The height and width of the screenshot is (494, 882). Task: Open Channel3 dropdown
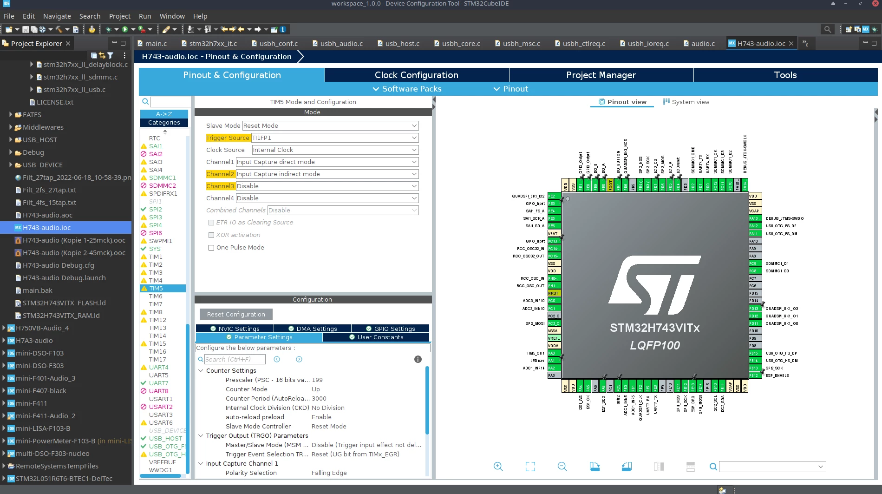(327, 186)
